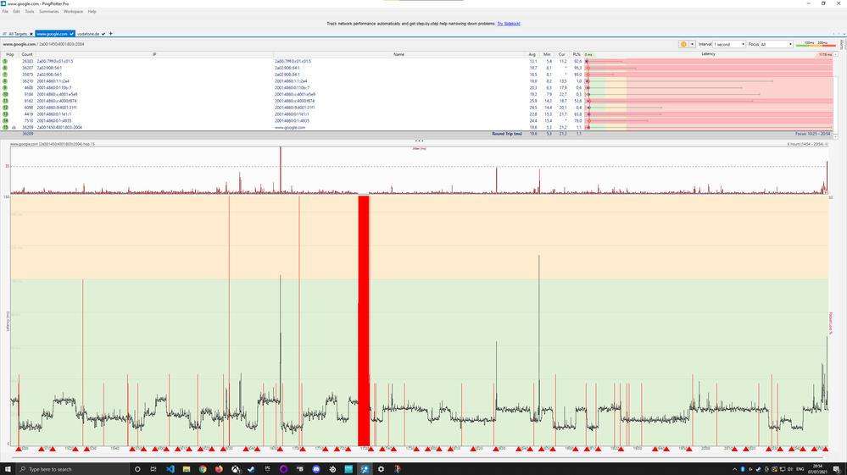This screenshot has width=847, height=475.
Task: Open the clock showing 20:54
Action: coord(818,469)
